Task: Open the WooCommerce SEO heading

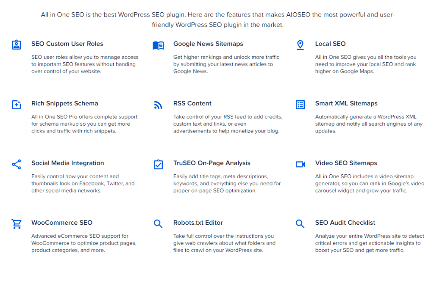Action: pyautogui.click(x=62, y=223)
